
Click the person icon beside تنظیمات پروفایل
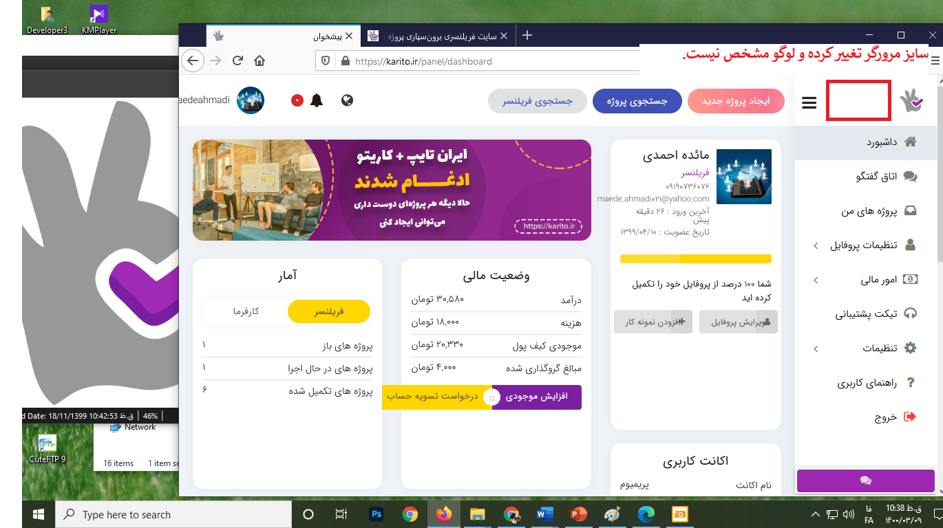pyautogui.click(x=911, y=245)
